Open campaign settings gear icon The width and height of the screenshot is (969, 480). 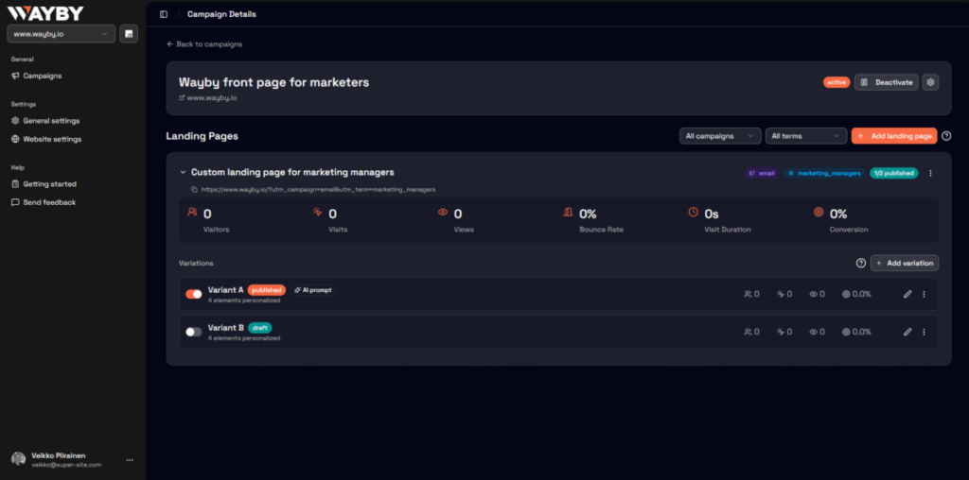tap(931, 82)
